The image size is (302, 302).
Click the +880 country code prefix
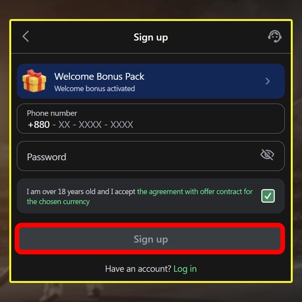coord(39,125)
